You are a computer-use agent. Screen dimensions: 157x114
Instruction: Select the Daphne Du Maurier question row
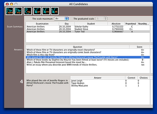(88, 60)
